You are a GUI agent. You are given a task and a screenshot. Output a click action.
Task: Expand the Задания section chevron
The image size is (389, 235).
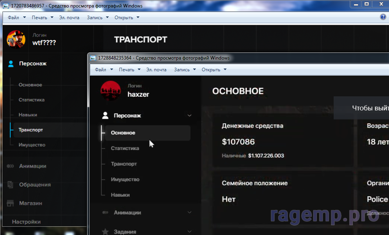pyautogui.click(x=190, y=231)
